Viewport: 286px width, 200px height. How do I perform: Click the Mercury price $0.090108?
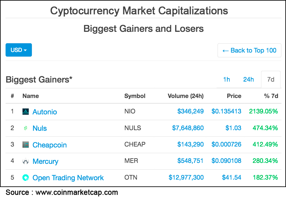pyautogui.click(x=226, y=161)
